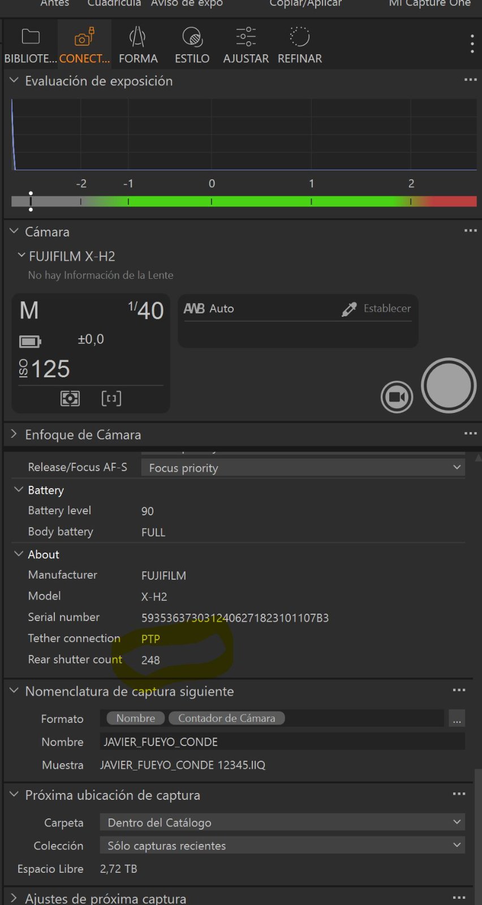Click the Establecer white balance button
The width and height of the screenshot is (482, 905).
coord(387,308)
